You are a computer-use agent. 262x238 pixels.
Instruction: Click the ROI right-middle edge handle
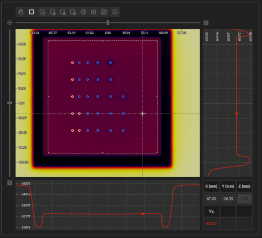click(157, 97)
